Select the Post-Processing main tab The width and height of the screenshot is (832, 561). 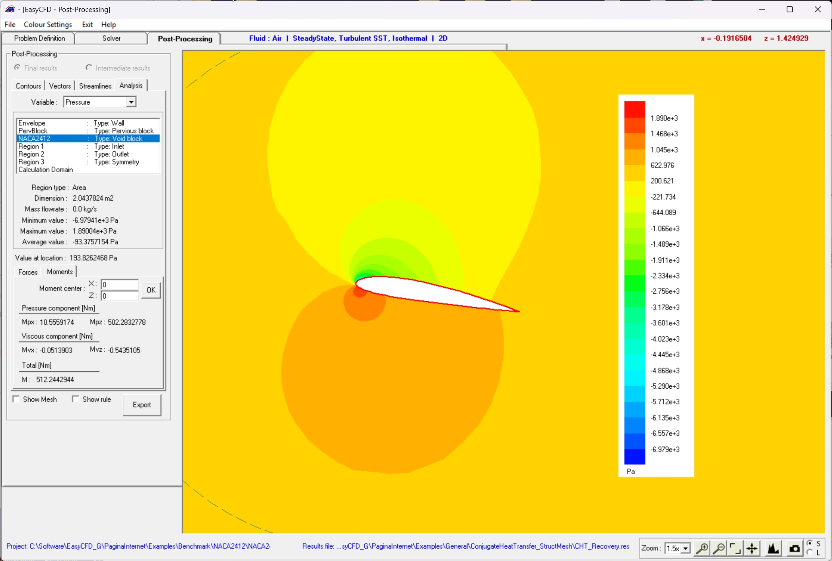pyautogui.click(x=185, y=39)
